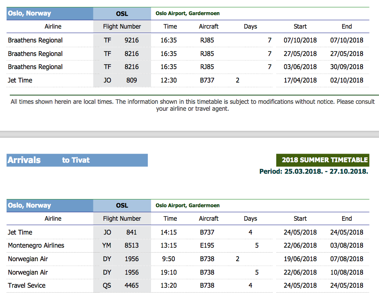Select "Jet Time" in the 14:15 flight row
The height and width of the screenshot is (300, 379).
pos(20,232)
